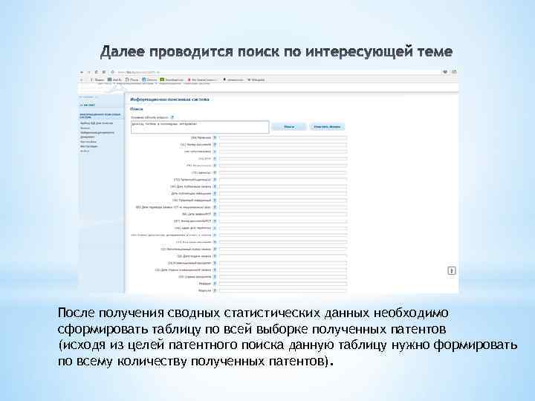
Task: Click help icon beside Формула field
Action: pos(215,290)
